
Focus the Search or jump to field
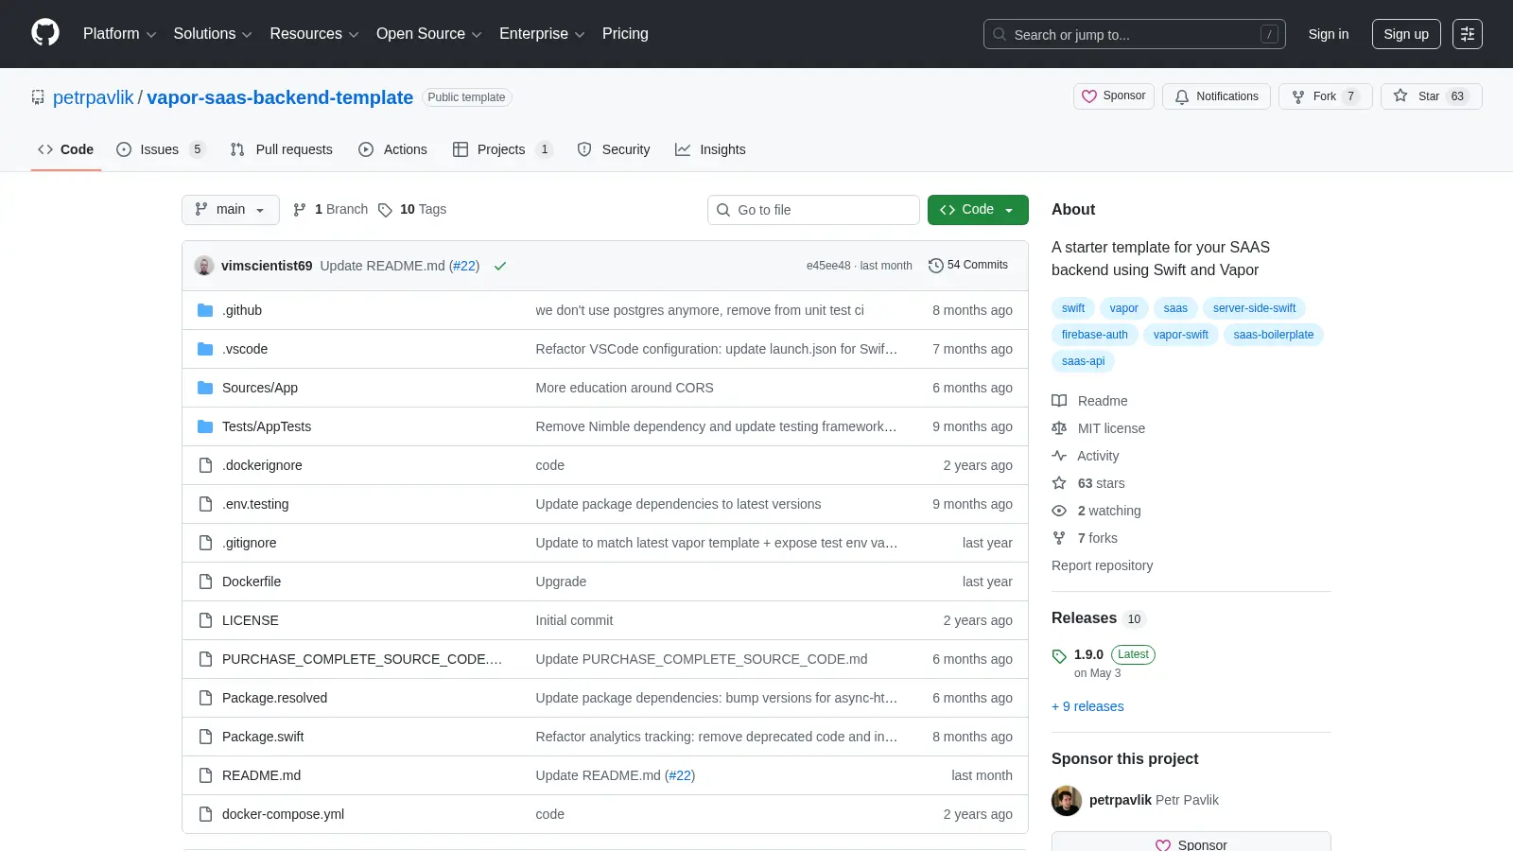1135,34
